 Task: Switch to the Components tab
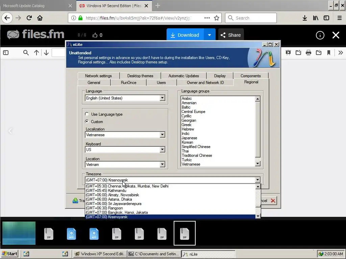tap(251, 76)
